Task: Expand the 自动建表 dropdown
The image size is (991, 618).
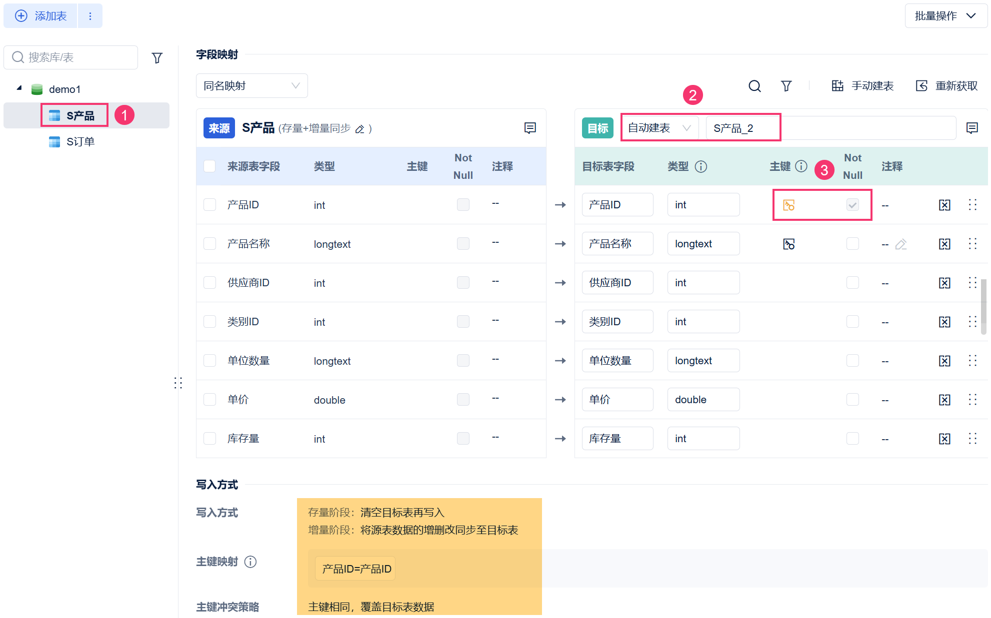Action: [659, 128]
